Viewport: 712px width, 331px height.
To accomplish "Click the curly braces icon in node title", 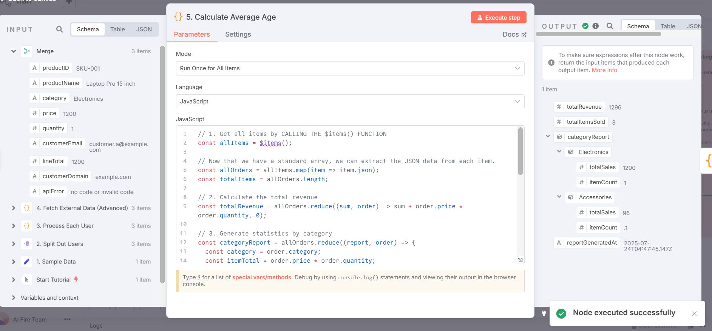I will pyautogui.click(x=178, y=17).
